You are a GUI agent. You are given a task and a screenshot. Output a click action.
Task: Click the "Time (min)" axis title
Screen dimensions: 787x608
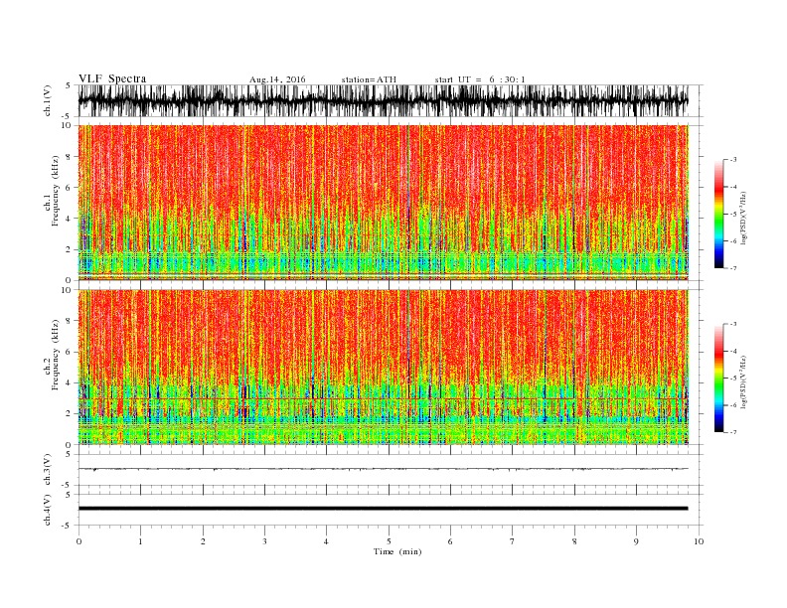[397, 551]
